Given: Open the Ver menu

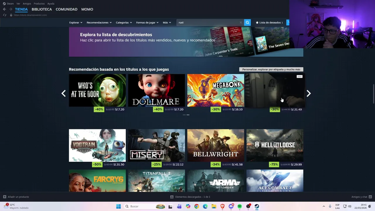Looking at the screenshot, I should coord(18,4).
